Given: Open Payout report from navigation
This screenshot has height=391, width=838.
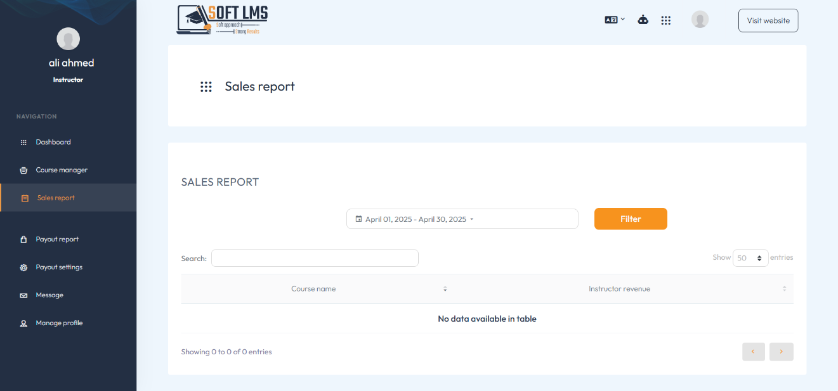Looking at the screenshot, I should point(68,240).
